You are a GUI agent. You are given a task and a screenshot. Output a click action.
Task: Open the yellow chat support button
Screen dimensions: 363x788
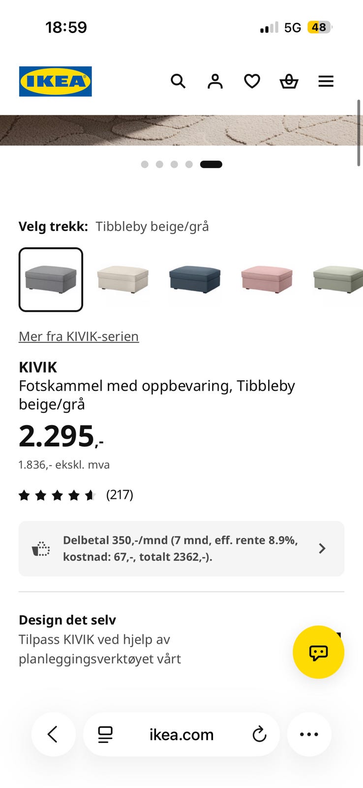[x=318, y=652]
